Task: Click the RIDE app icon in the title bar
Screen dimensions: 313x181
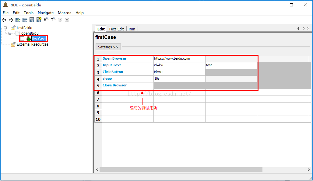Action: click(5, 5)
